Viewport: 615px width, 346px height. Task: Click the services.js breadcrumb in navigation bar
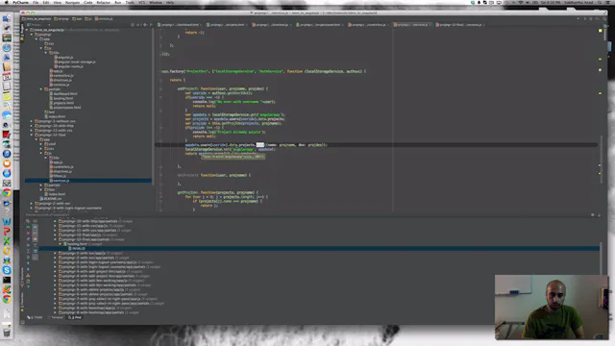tap(104, 18)
